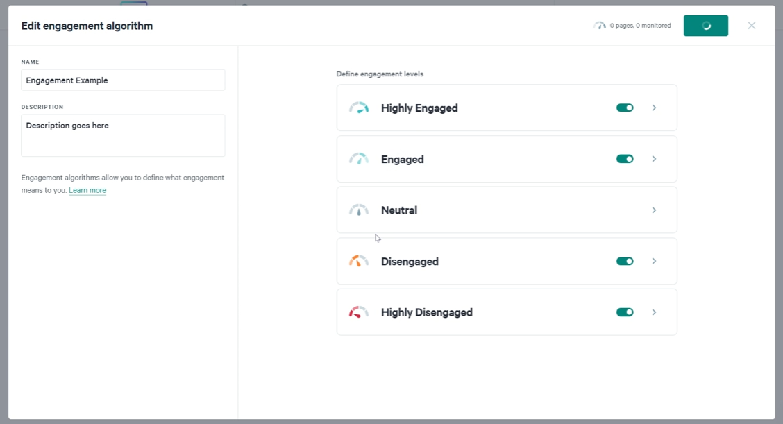
Task: Click the Neutral gauge icon
Action: 359,210
